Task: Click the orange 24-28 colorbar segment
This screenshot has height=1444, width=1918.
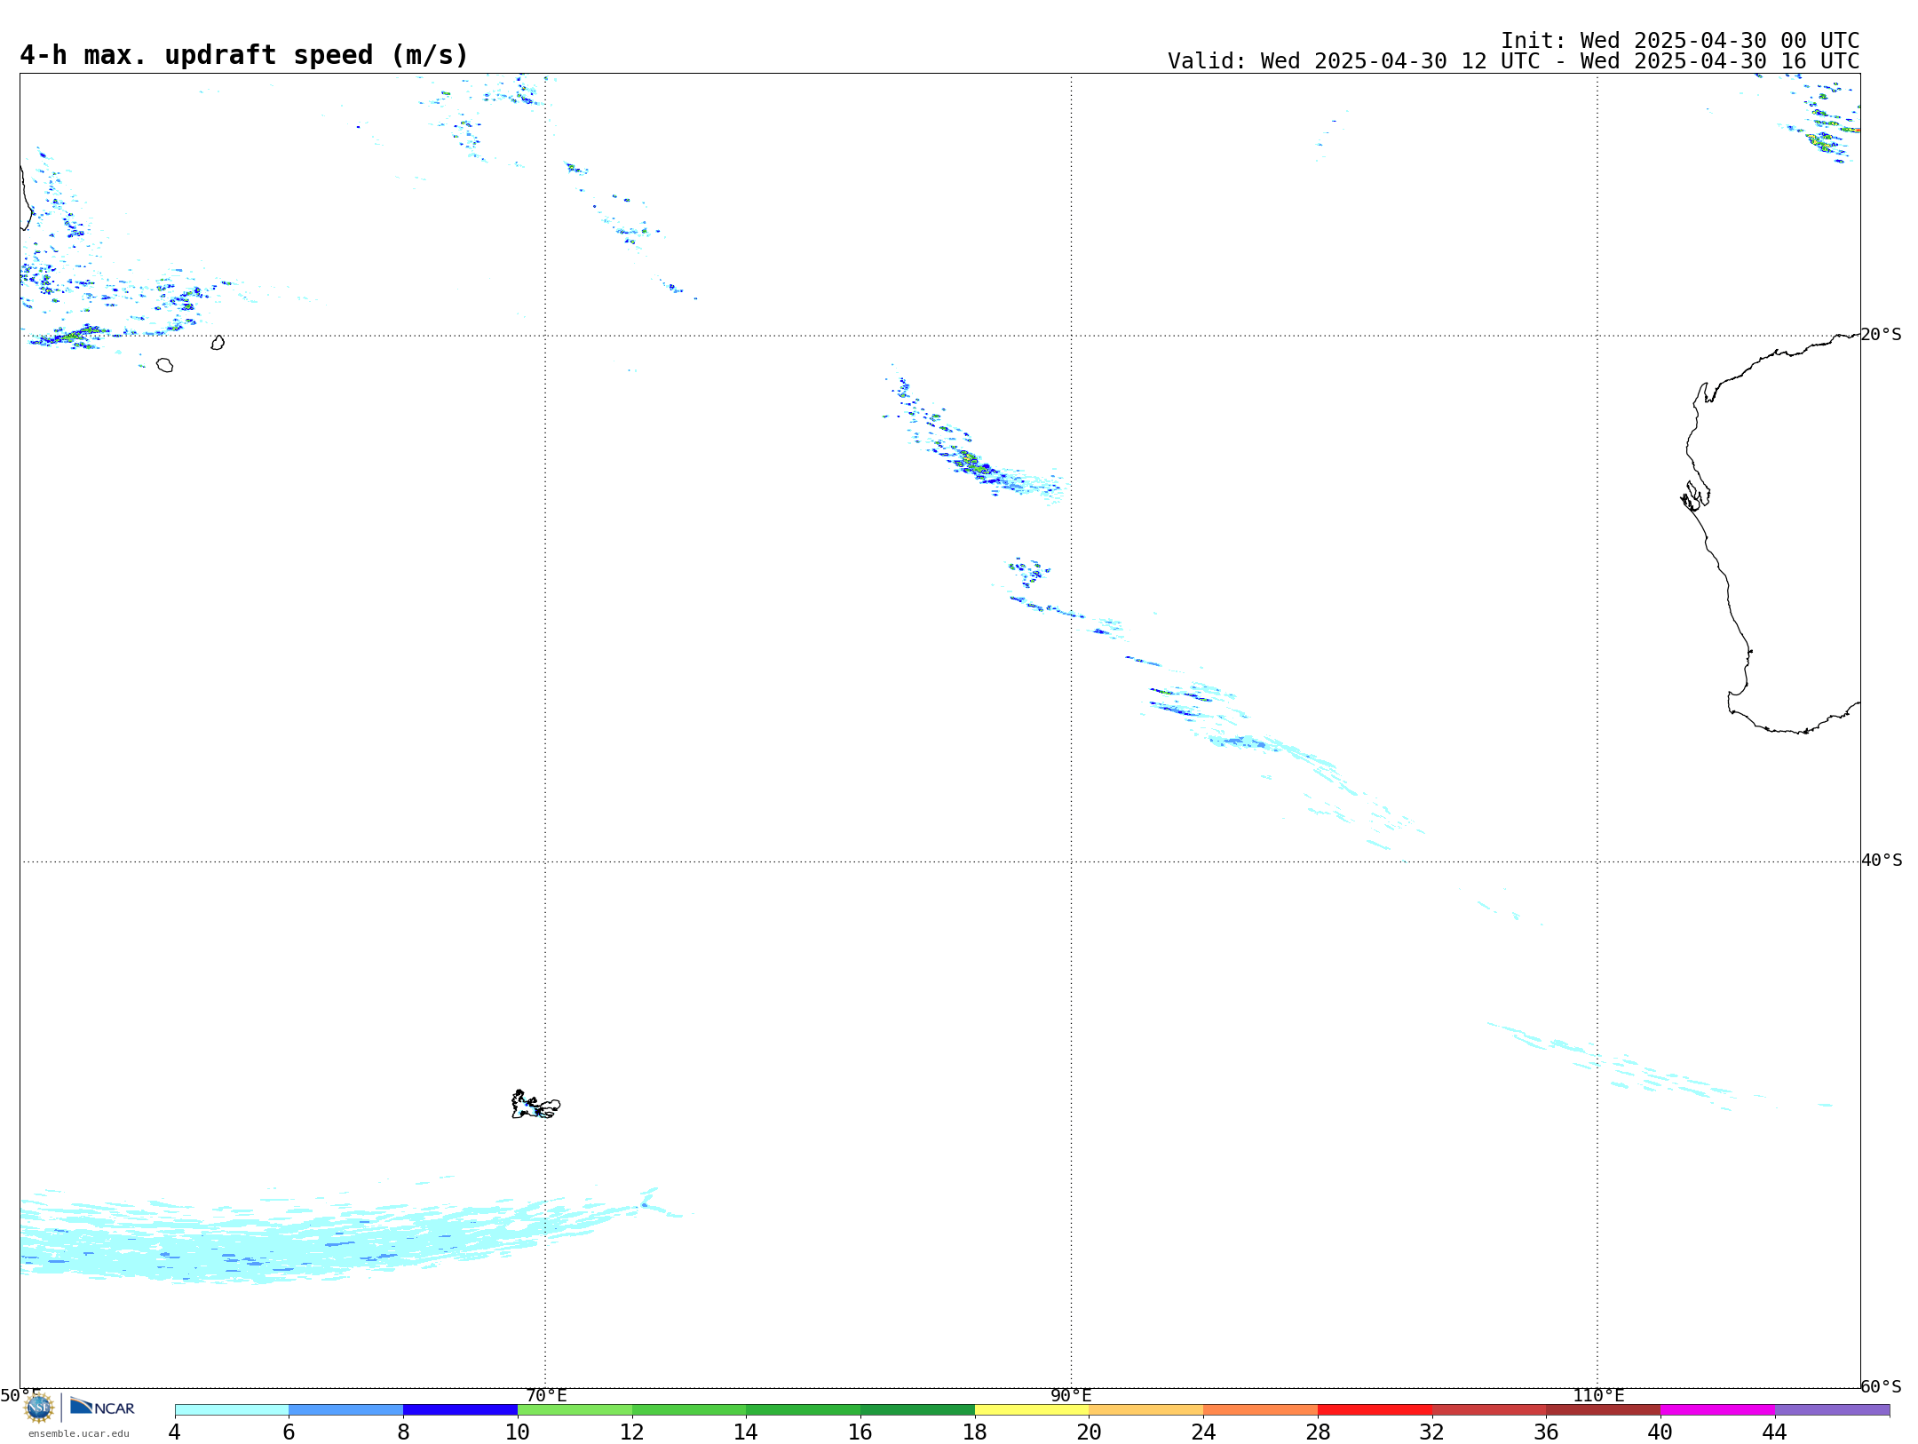Action: coord(1261,1410)
